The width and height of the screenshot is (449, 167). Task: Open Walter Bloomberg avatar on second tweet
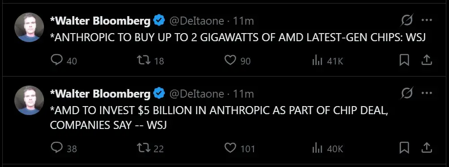click(29, 100)
